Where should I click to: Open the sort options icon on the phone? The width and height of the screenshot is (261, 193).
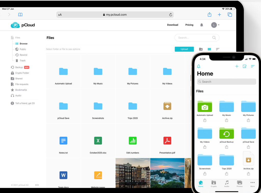pos(253,66)
